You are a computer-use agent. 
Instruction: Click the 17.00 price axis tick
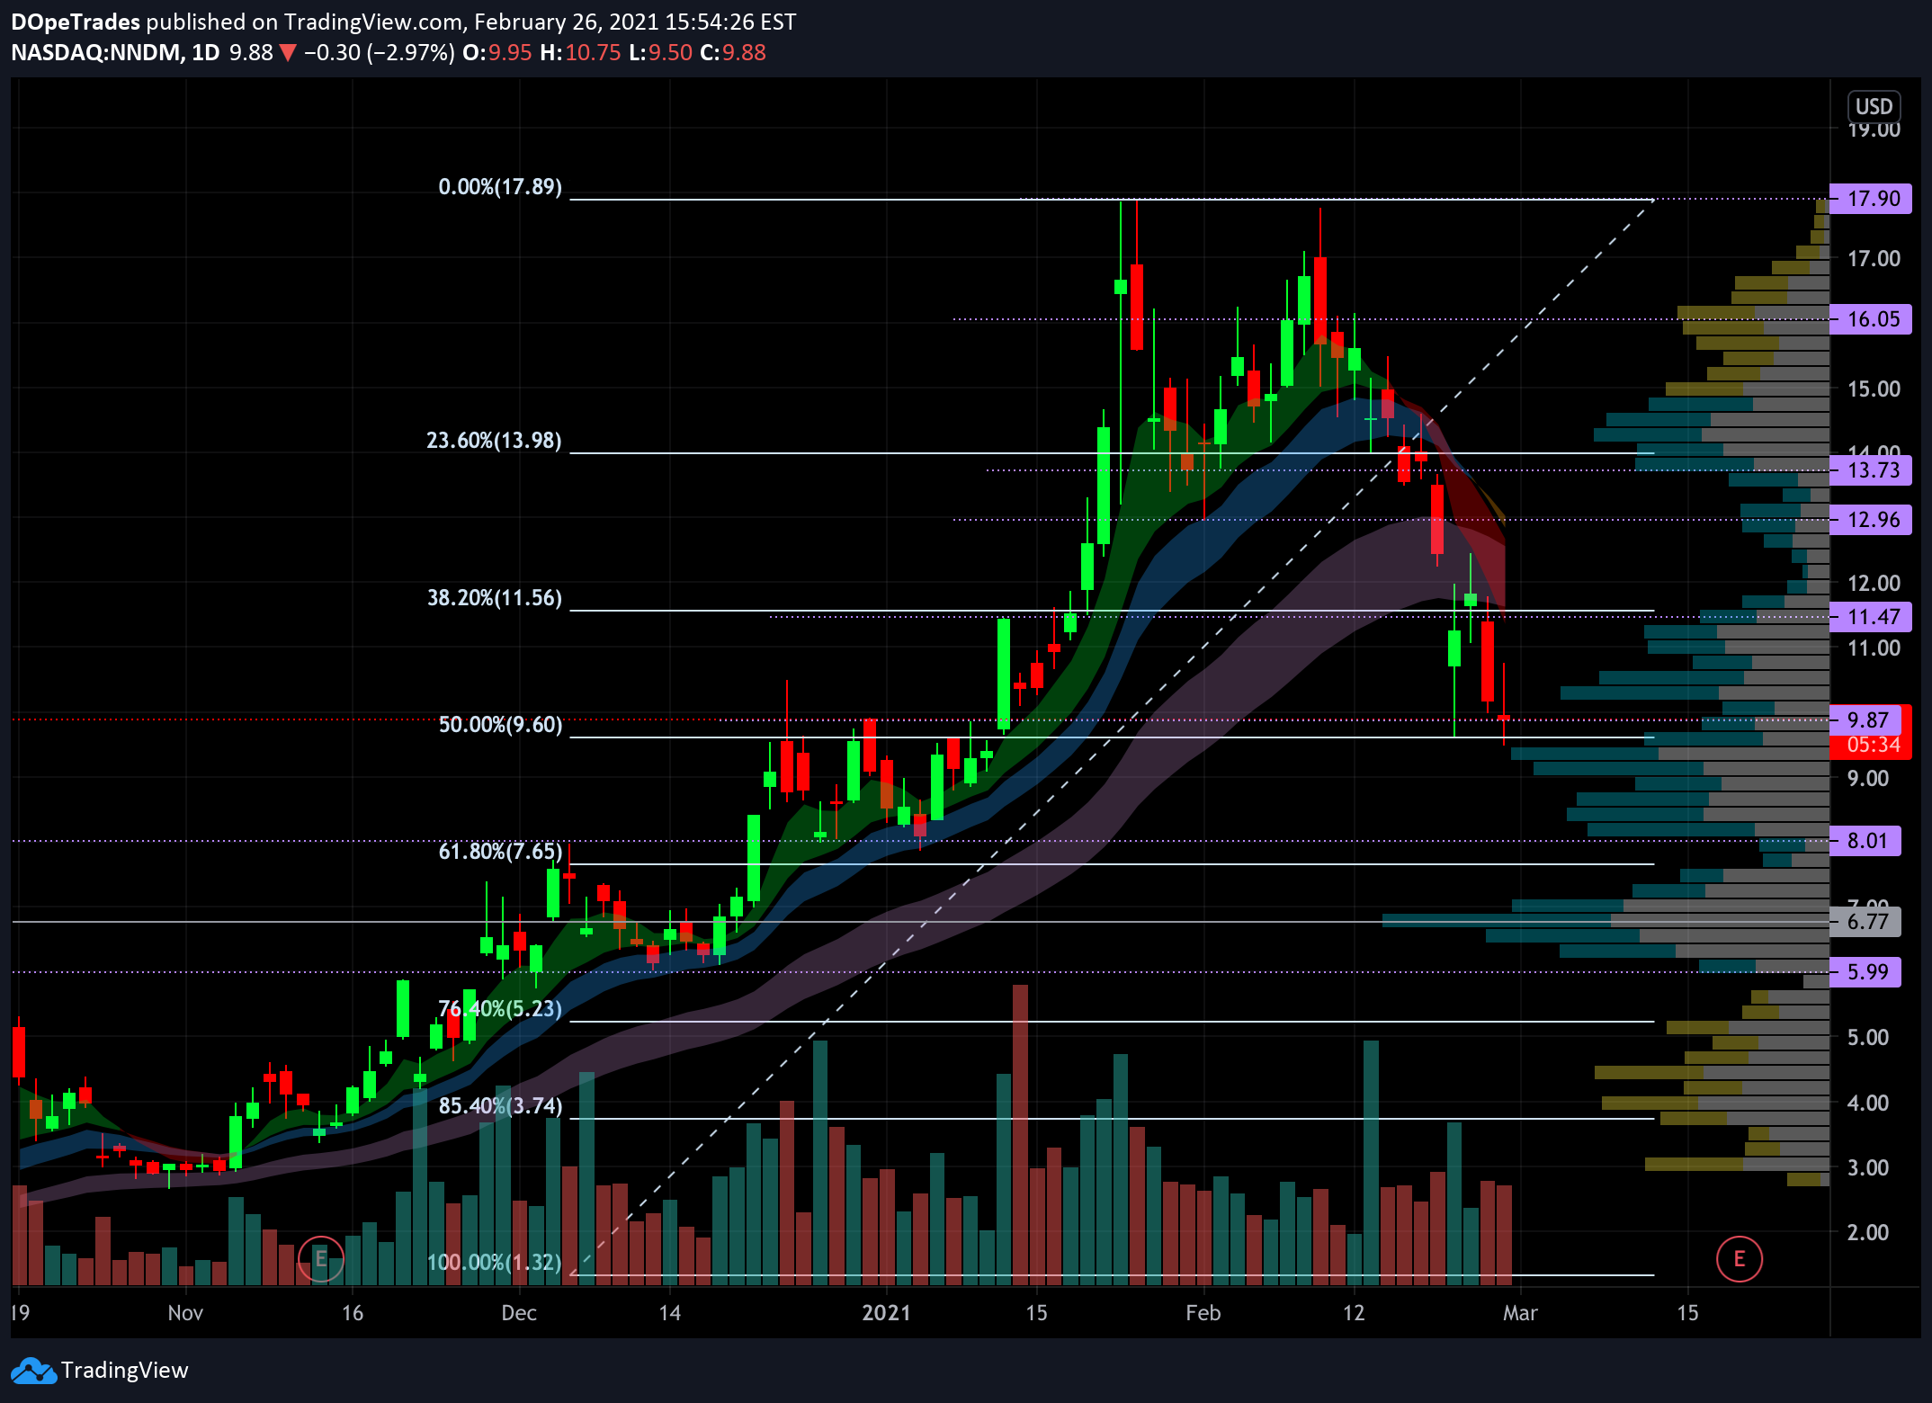(1874, 259)
